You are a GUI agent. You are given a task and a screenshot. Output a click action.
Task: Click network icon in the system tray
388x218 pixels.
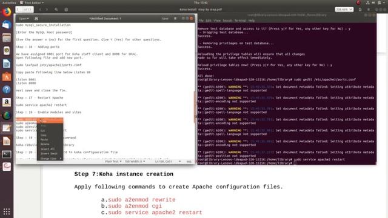coord(368,2)
